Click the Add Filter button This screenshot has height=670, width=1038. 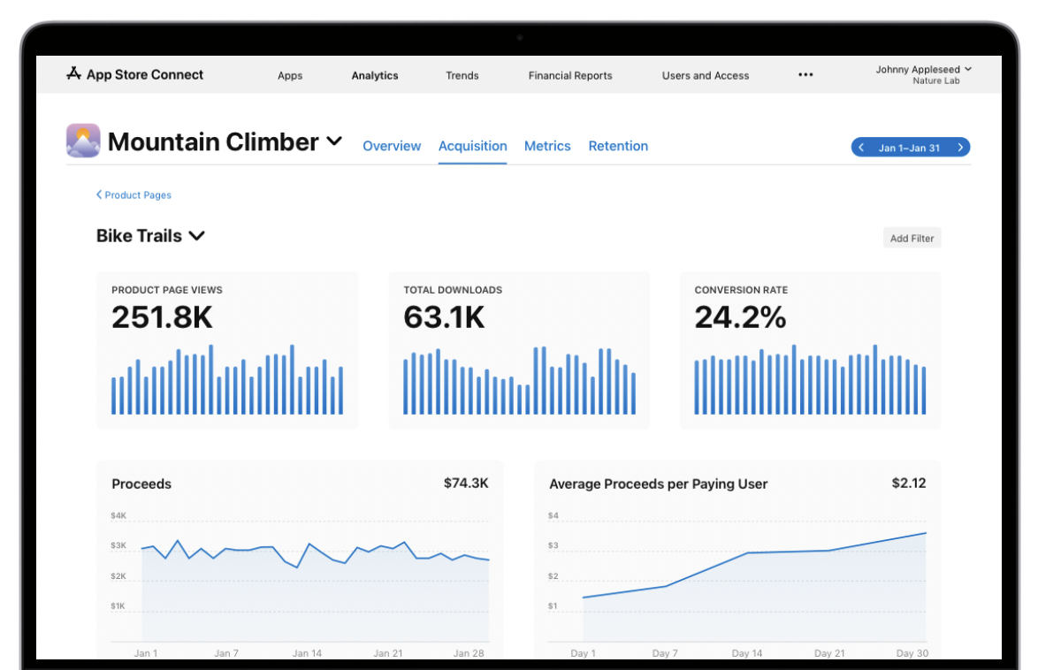coord(912,238)
